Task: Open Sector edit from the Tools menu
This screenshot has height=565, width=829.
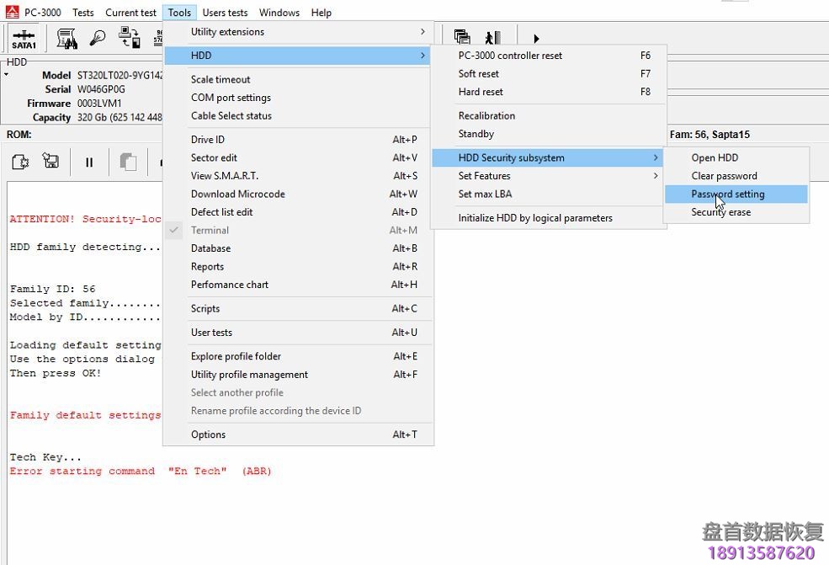Action: click(214, 157)
